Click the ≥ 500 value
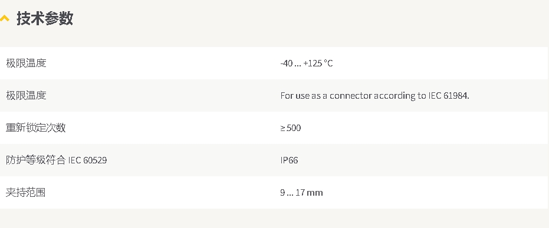Screen dimensions: 549x228 (x=290, y=128)
